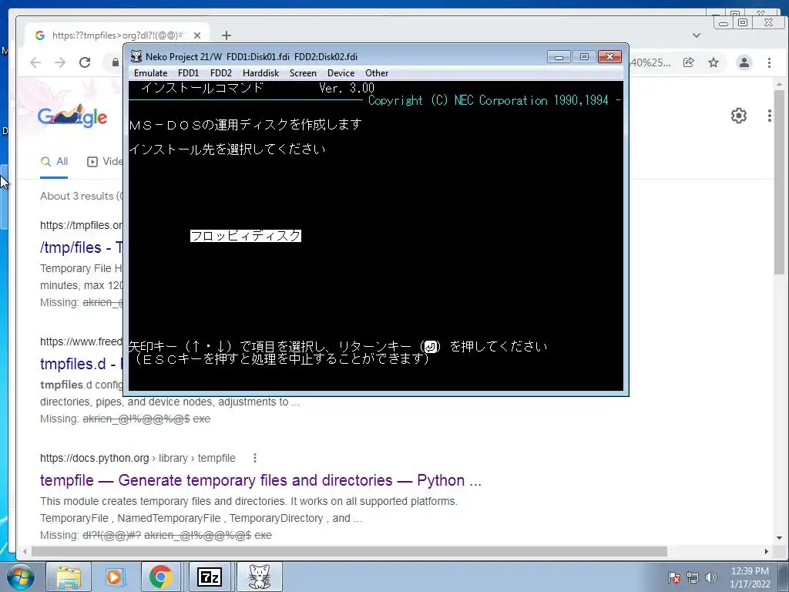
Task: Open options dots beside docs.python.org result
Action: click(255, 458)
